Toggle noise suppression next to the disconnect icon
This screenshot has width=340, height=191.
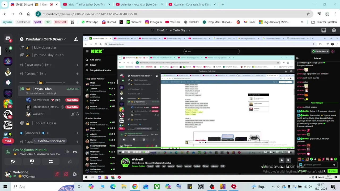coord(67,152)
